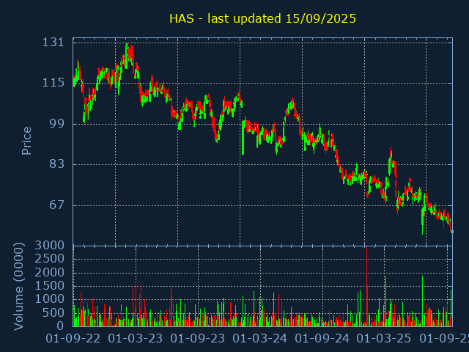Click the date label 01-03-24
Viewport: 469px width, 352px height.
click(x=260, y=339)
